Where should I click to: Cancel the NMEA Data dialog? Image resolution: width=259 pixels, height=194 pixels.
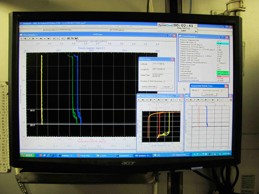tap(166, 87)
